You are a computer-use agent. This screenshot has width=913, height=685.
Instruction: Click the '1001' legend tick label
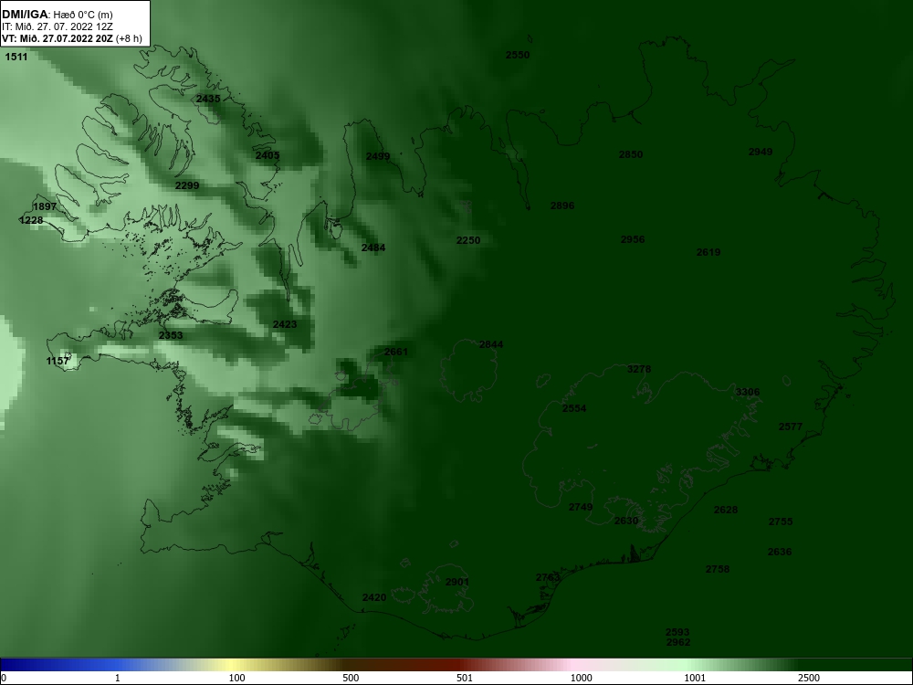[x=695, y=678]
